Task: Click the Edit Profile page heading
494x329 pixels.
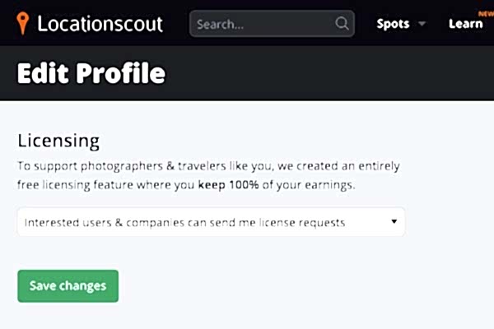Action: (91, 73)
